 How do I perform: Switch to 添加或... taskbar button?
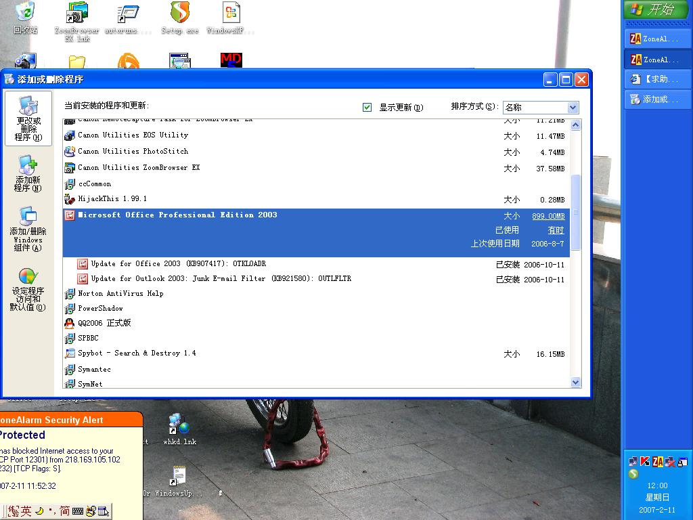pyautogui.click(x=657, y=99)
